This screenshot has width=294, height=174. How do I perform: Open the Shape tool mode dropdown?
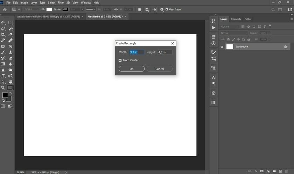pyautogui.click(x=31, y=9)
